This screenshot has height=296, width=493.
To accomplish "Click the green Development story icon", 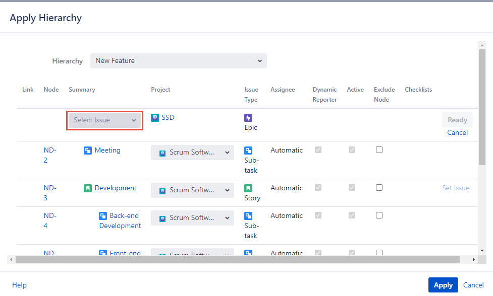I will [x=88, y=188].
